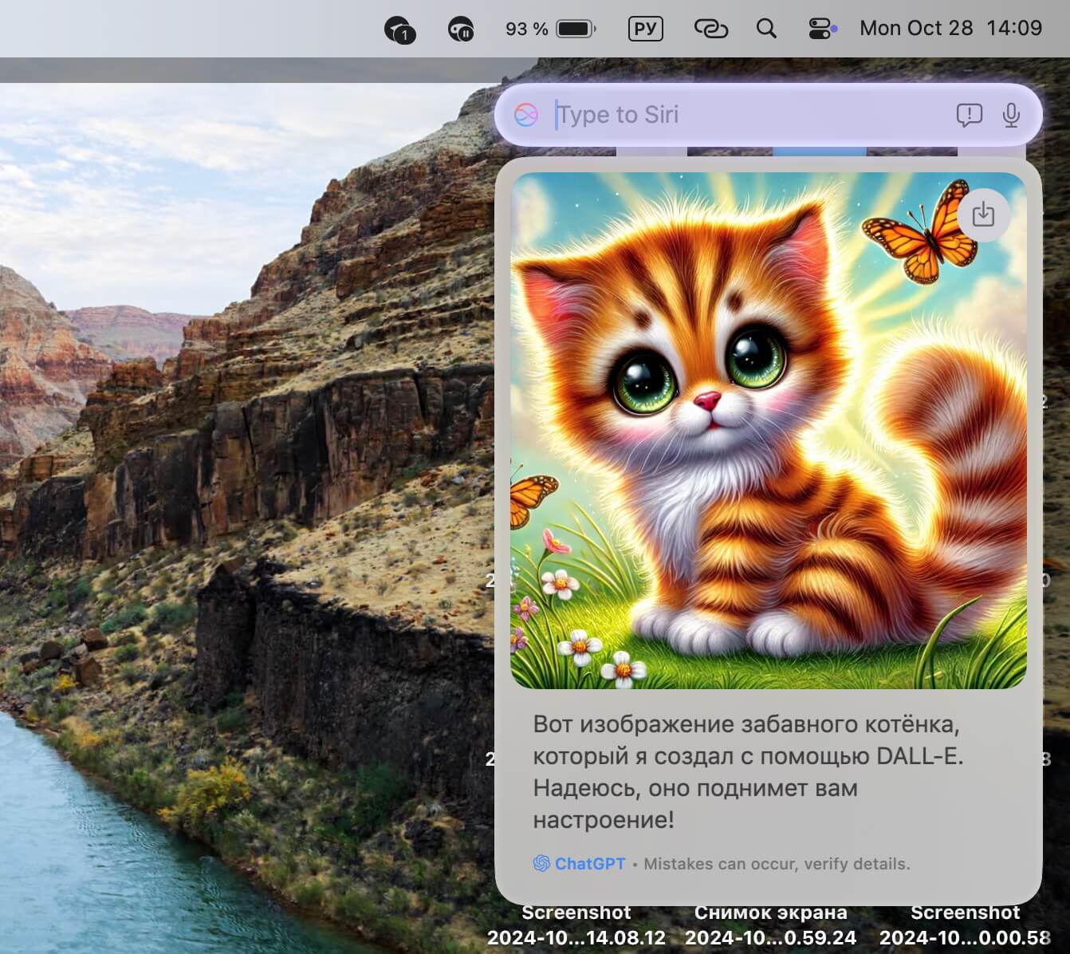Click the menu bar icon with badge 1

point(399,30)
